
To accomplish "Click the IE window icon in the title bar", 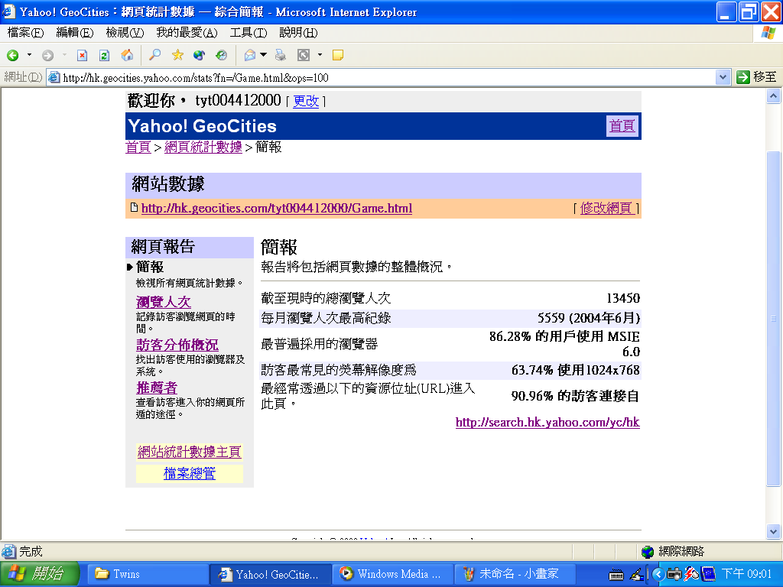I will click(8, 11).
